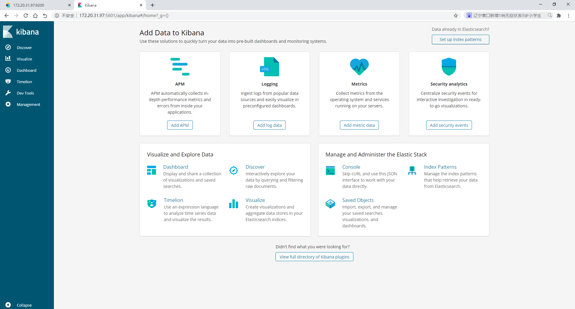
Task: Click Set up index patterns button
Action: tap(460, 39)
